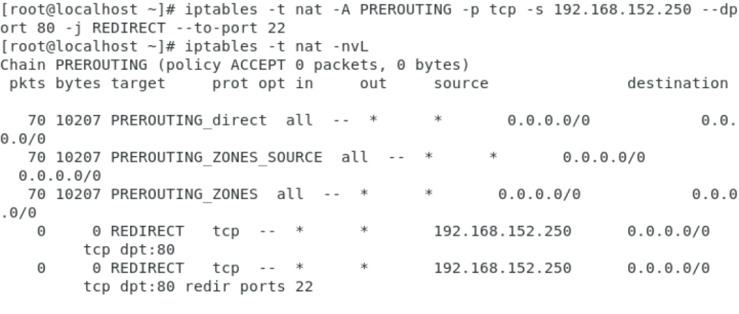Click the "out" column header
The height and width of the screenshot is (314, 739).
click(374, 83)
